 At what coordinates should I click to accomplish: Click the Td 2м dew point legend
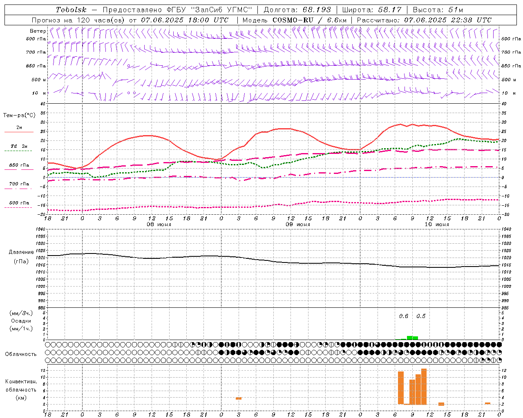point(19,146)
